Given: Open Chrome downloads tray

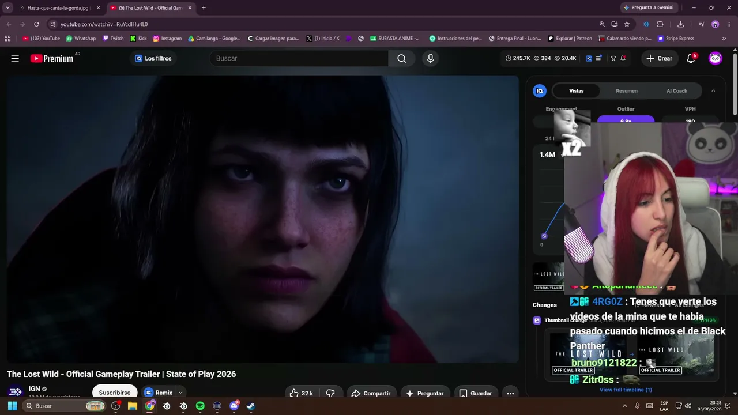Looking at the screenshot, I should pyautogui.click(x=680, y=24).
